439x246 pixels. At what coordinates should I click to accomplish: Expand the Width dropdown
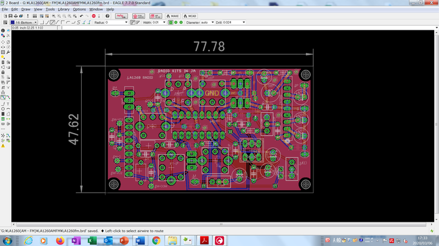[165, 22]
